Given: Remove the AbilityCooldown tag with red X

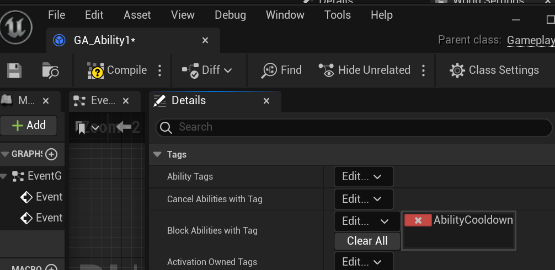Looking at the screenshot, I should (418, 220).
